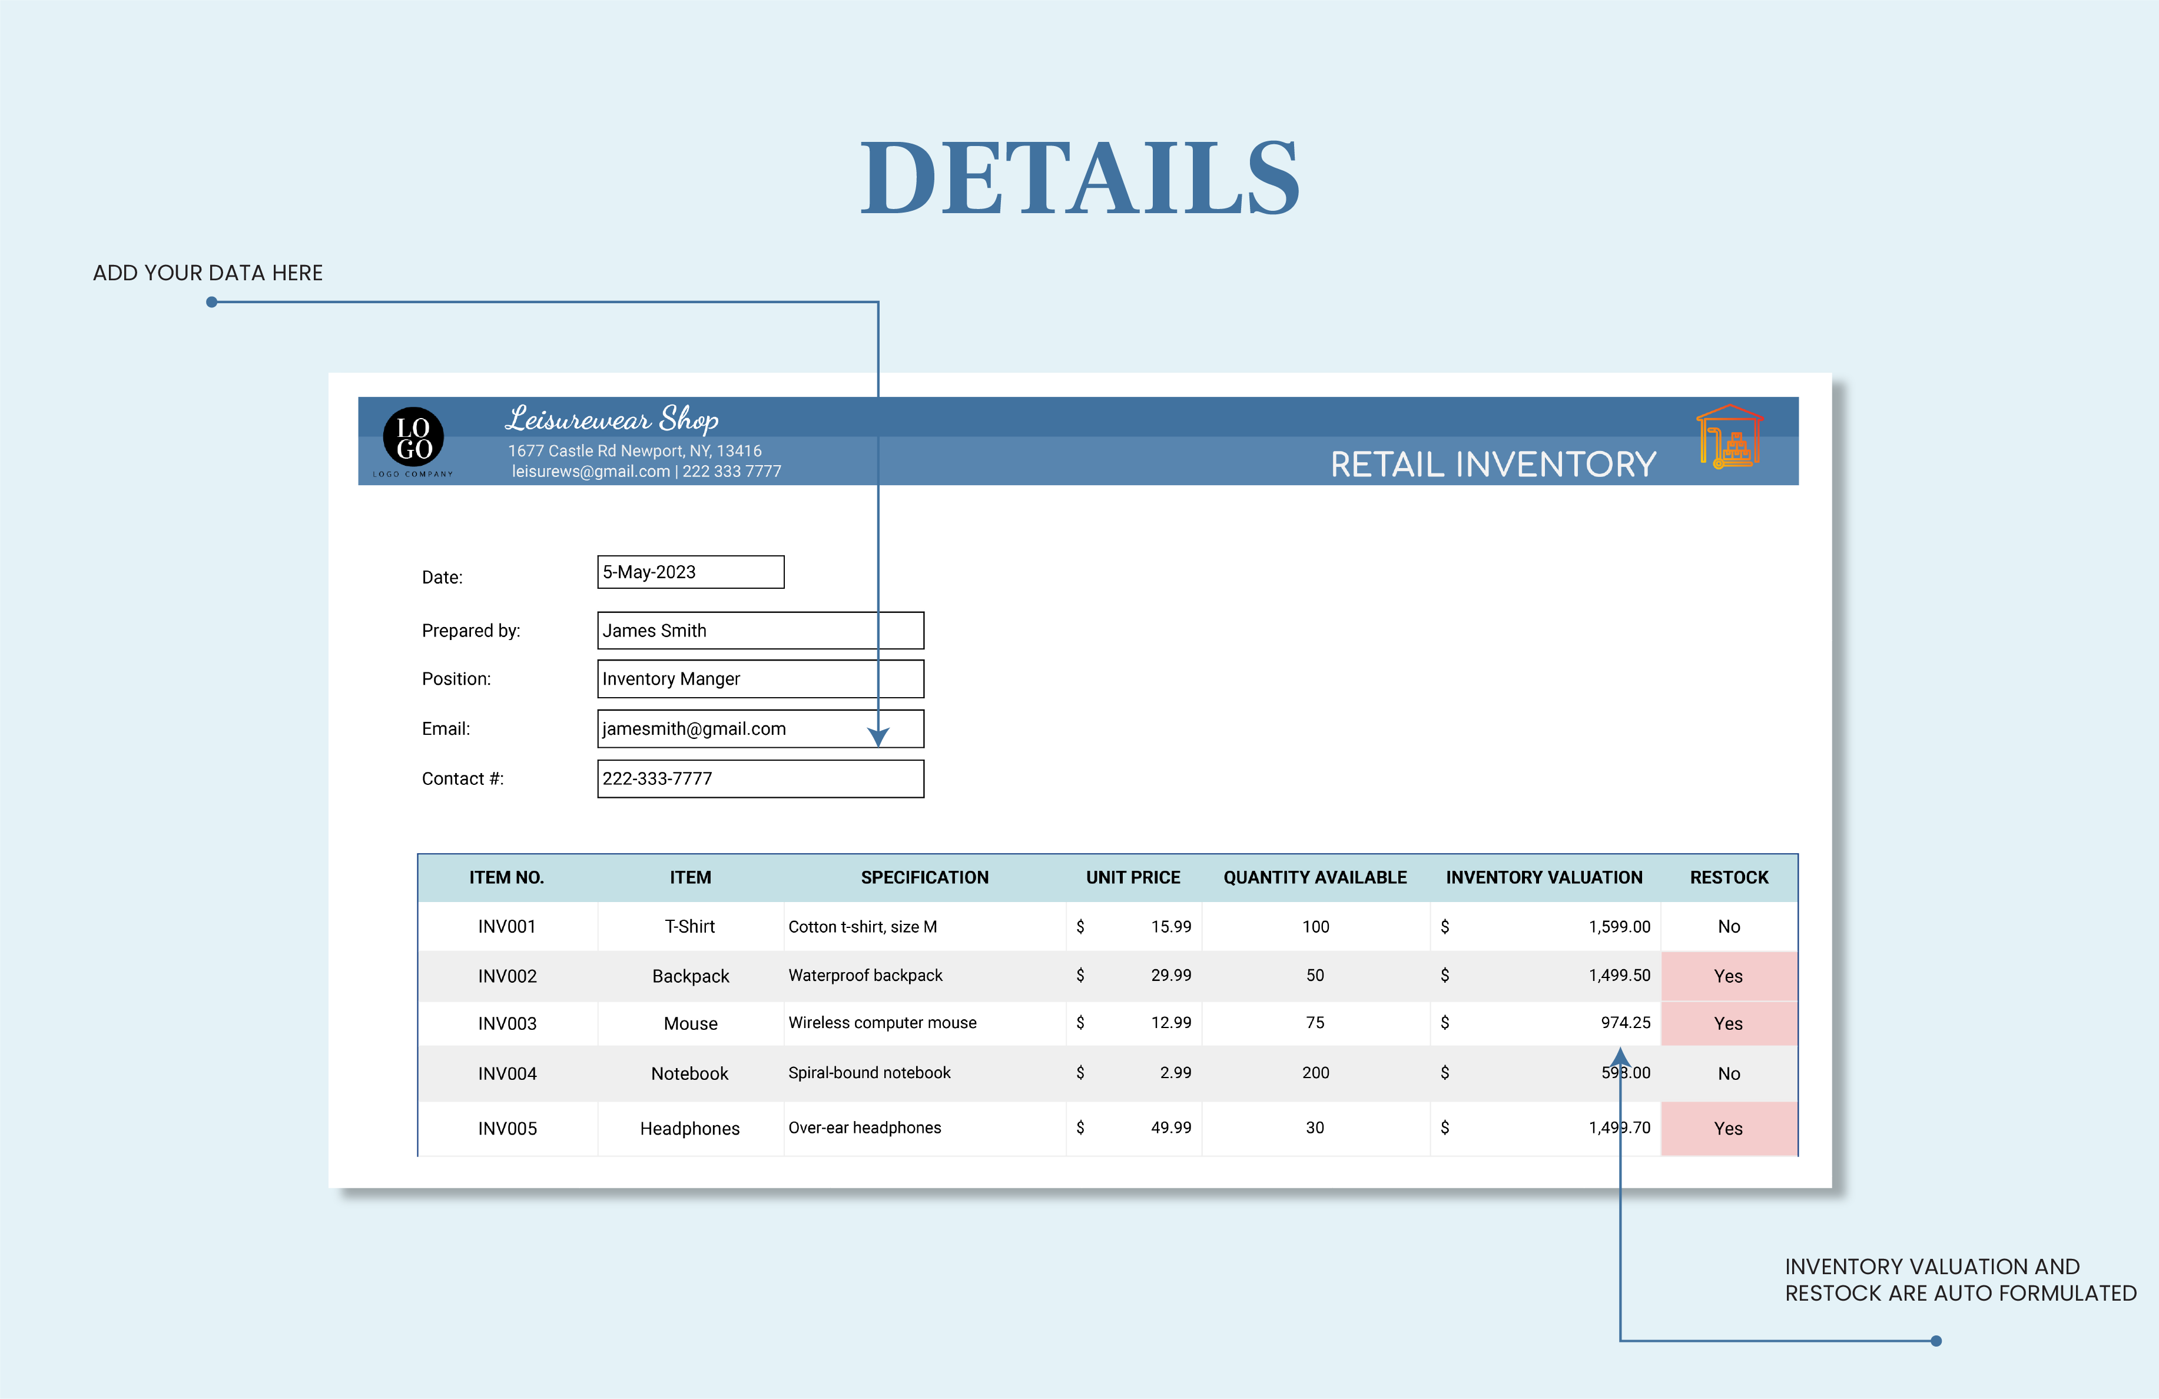Click the Contact #: label
Image resolution: width=2159 pixels, height=1399 pixels.
463,778
